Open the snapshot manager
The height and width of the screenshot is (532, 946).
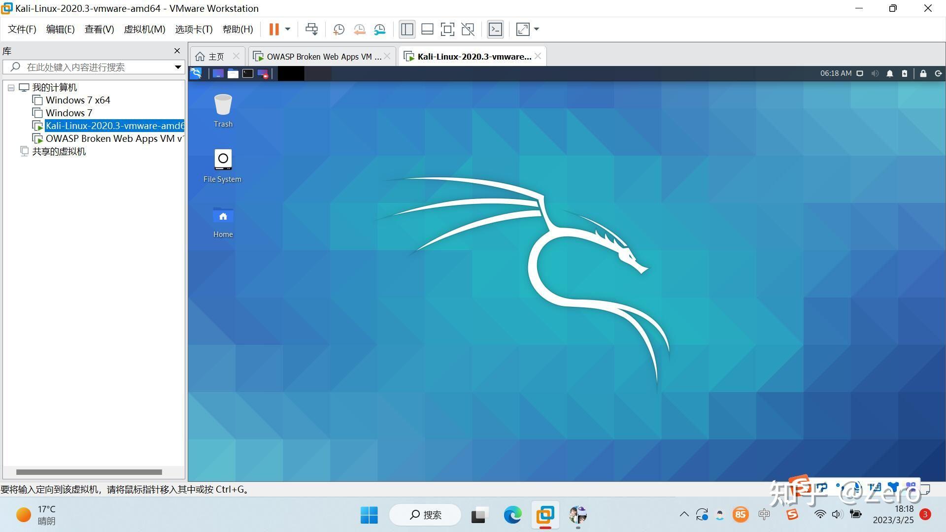[x=379, y=30]
